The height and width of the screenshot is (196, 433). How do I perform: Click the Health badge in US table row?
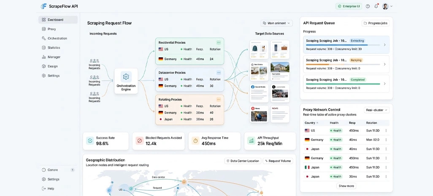tap(336, 130)
